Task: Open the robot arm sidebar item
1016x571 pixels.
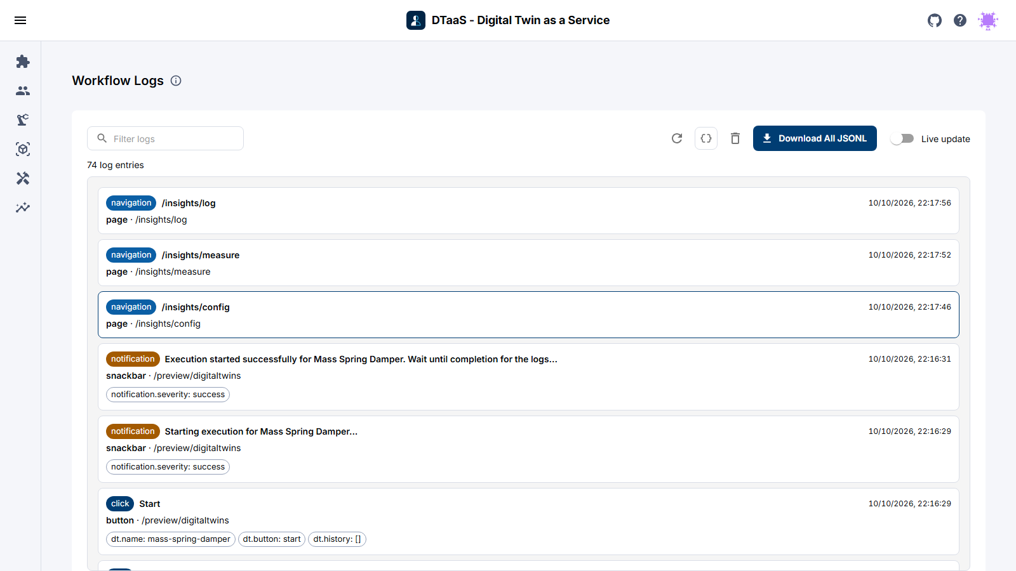Action: (x=23, y=120)
